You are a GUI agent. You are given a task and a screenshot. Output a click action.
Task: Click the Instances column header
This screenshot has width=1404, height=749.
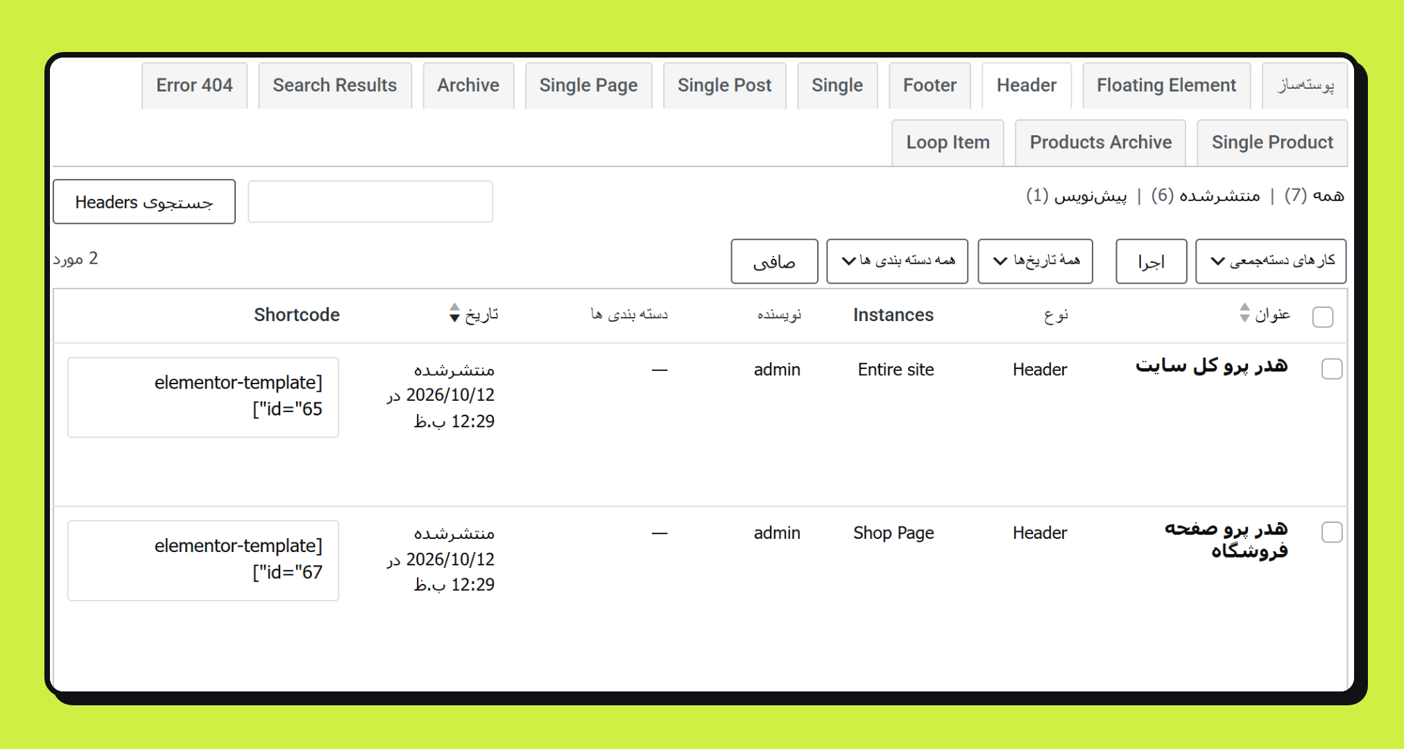893,315
